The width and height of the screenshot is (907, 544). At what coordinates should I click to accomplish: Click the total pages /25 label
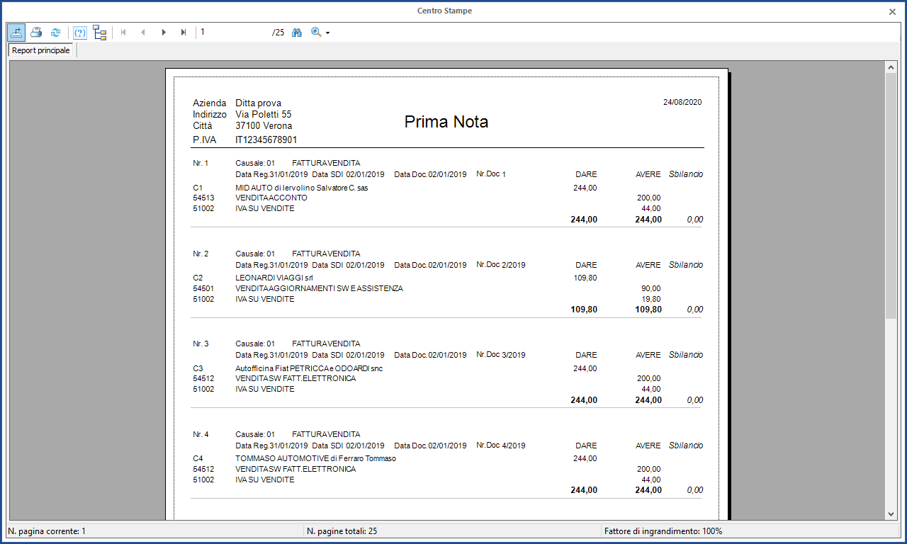click(x=278, y=32)
